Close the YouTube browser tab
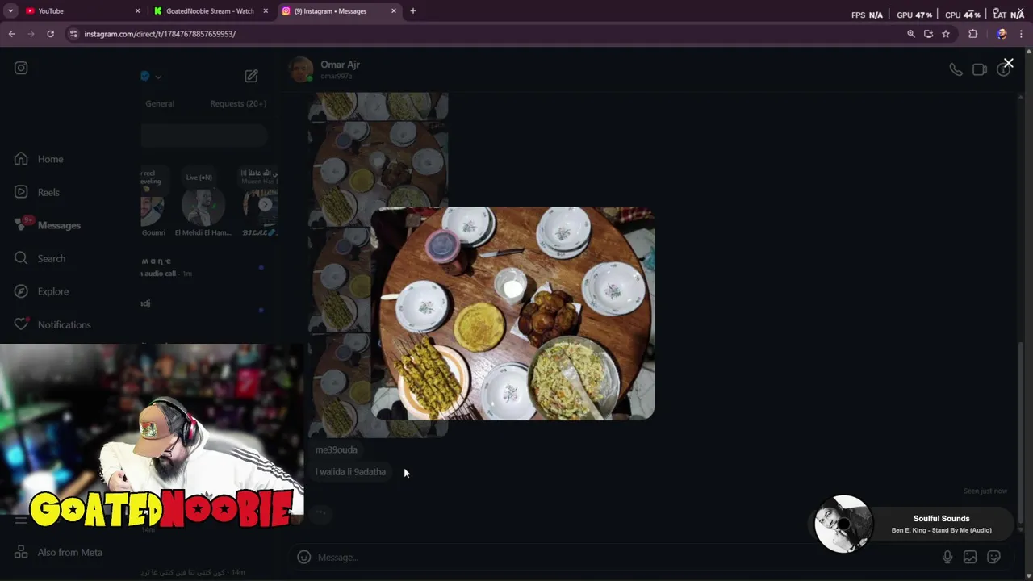 pyautogui.click(x=137, y=11)
